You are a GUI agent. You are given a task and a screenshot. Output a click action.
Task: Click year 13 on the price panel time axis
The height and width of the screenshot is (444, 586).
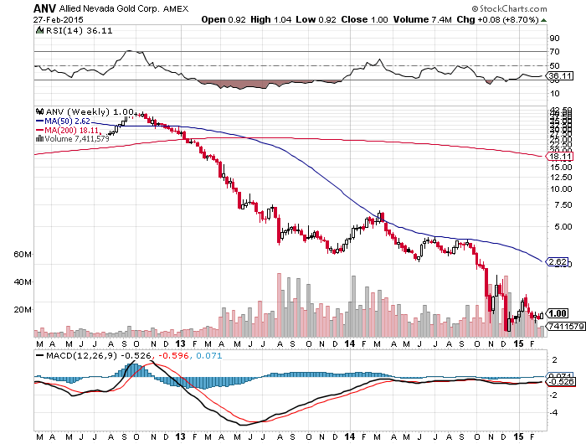click(x=180, y=343)
